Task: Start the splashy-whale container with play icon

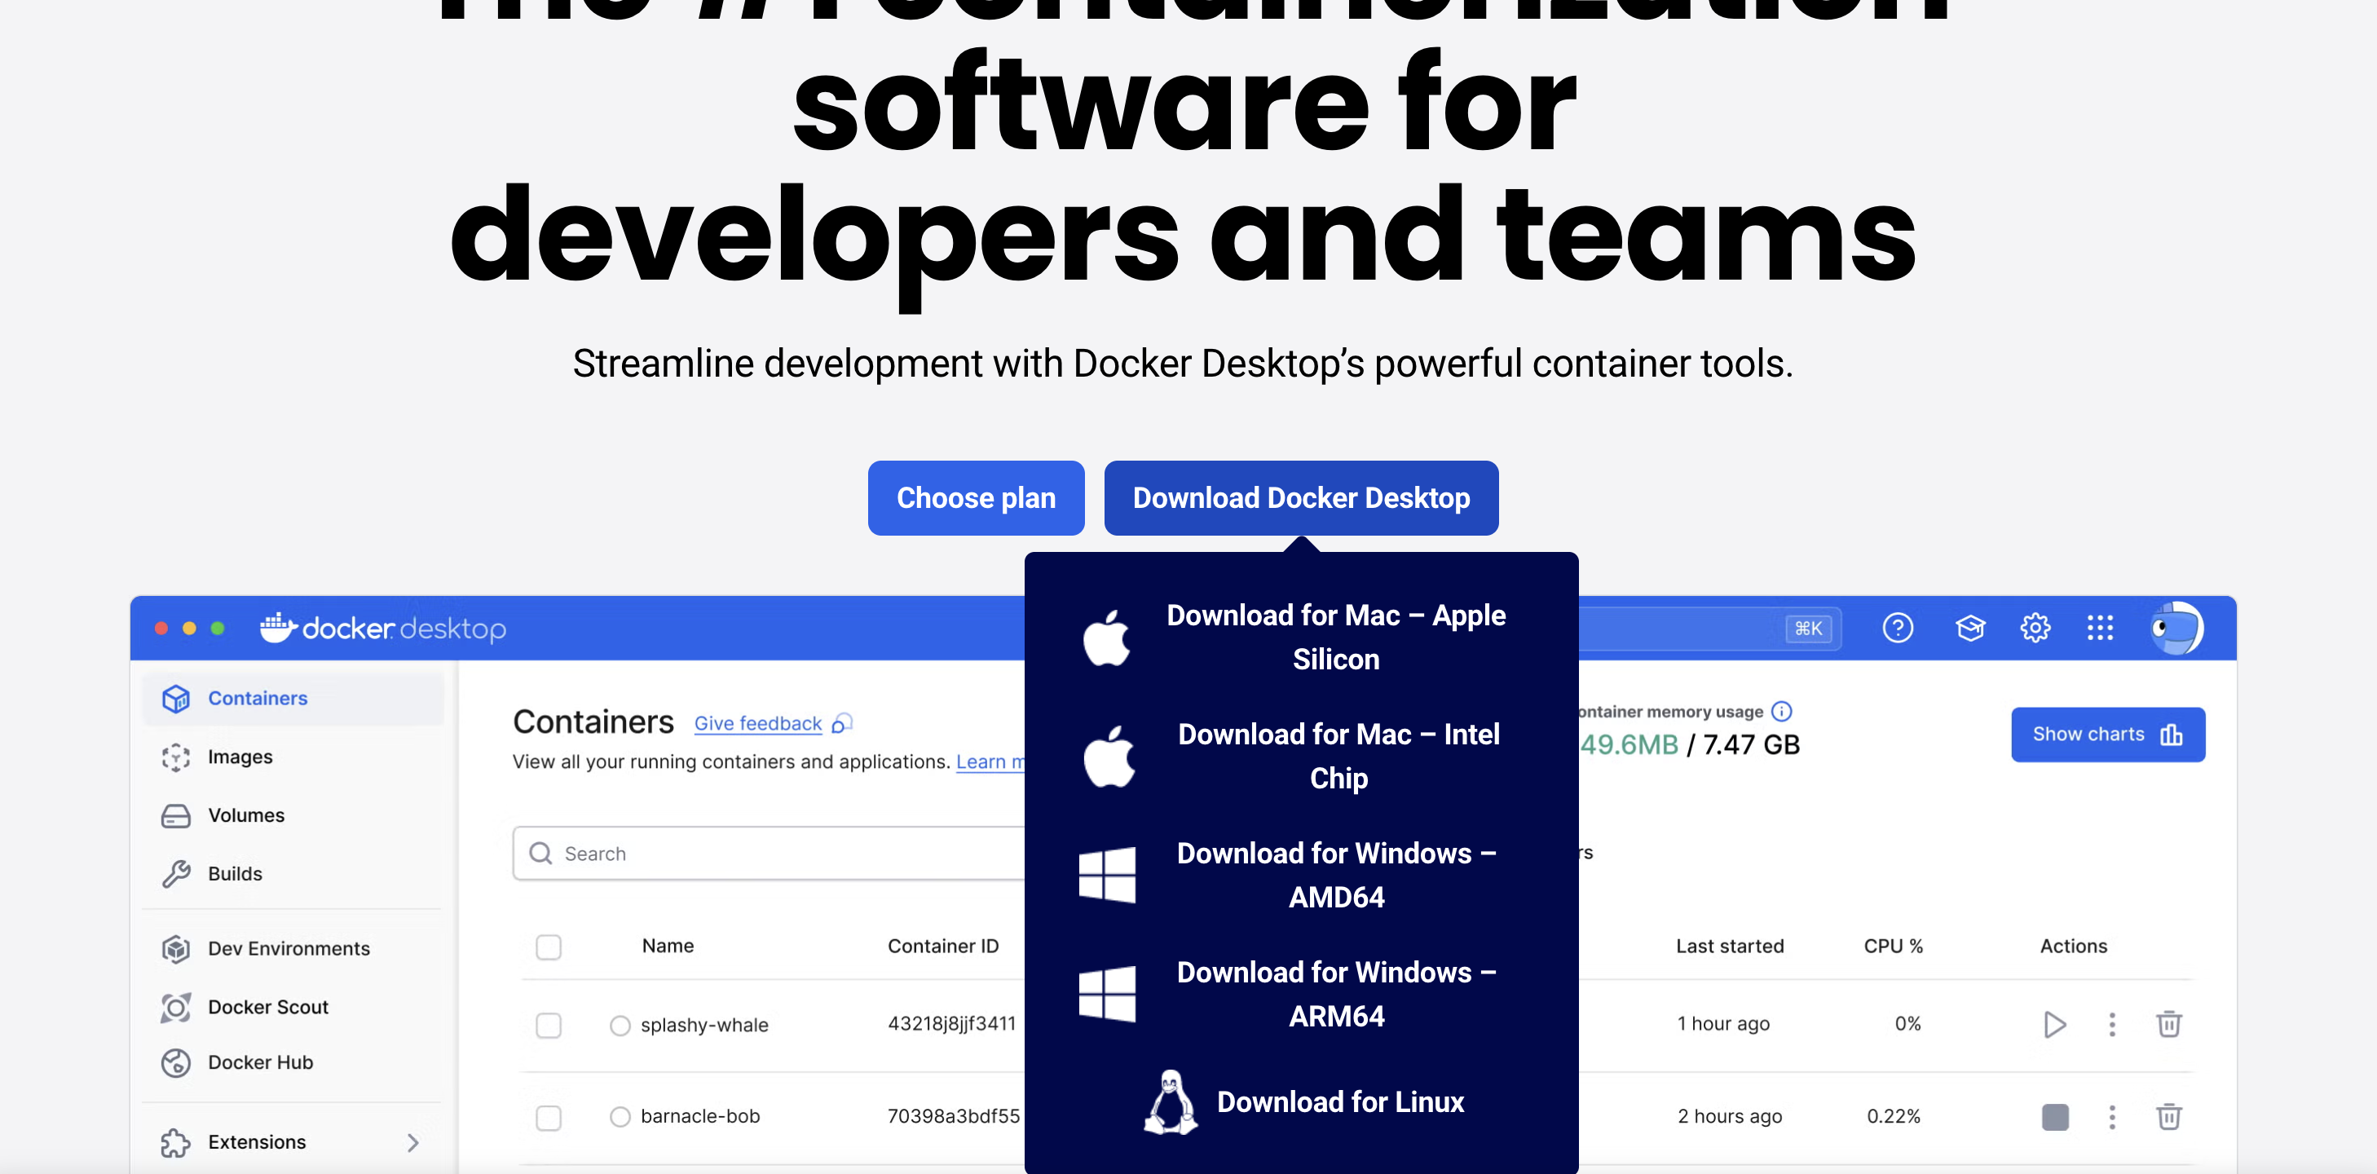Action: 2054,1023
